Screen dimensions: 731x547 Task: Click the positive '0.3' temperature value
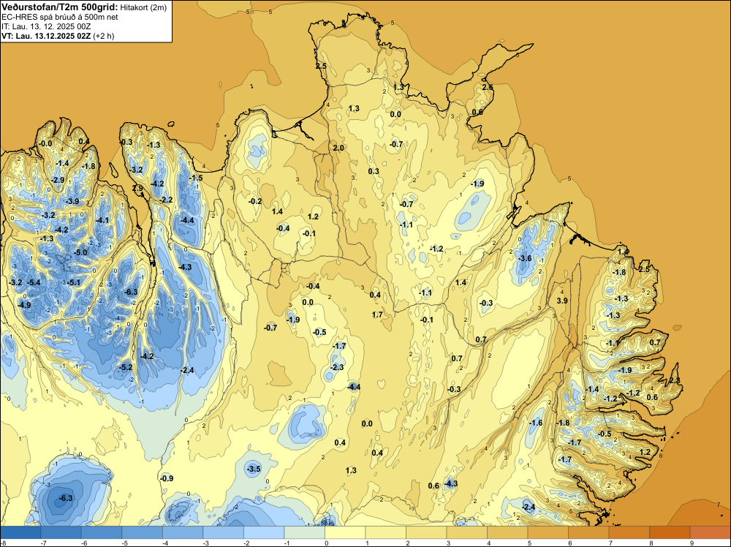tap(374, 172)
